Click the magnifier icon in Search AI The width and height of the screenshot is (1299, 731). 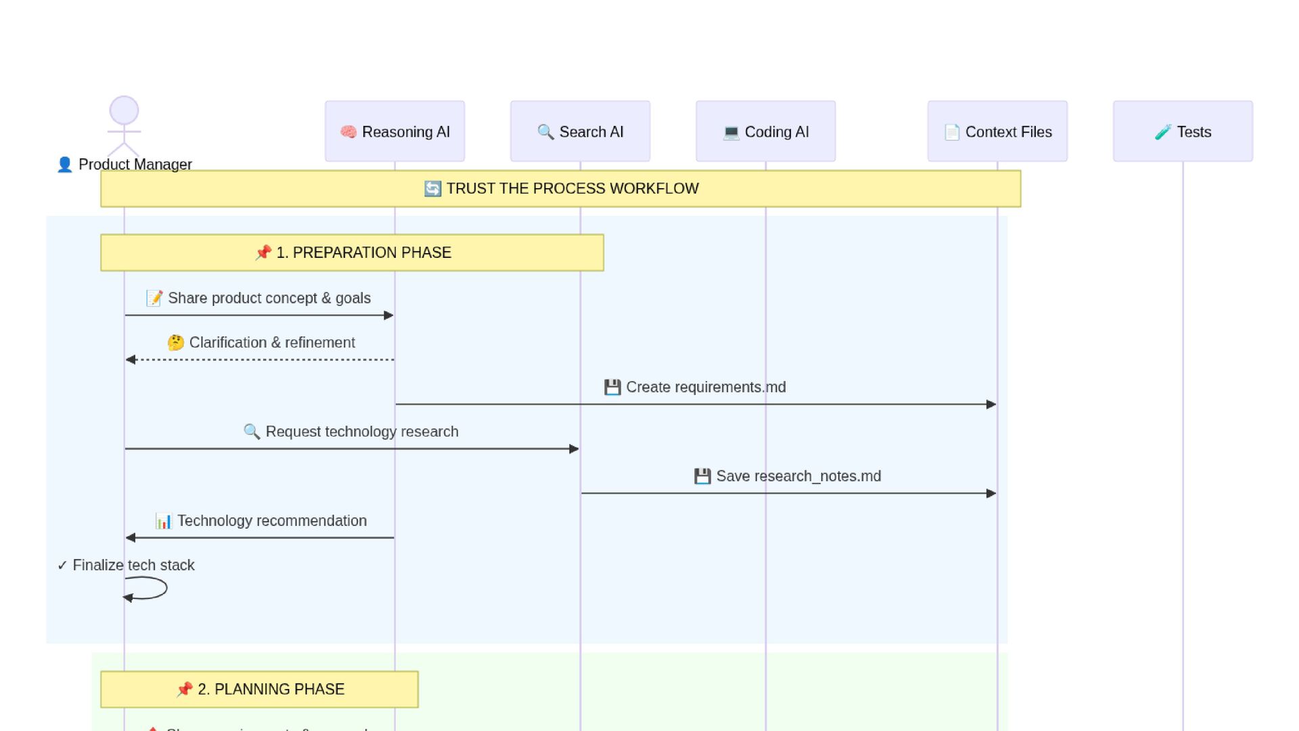(545, 132)
